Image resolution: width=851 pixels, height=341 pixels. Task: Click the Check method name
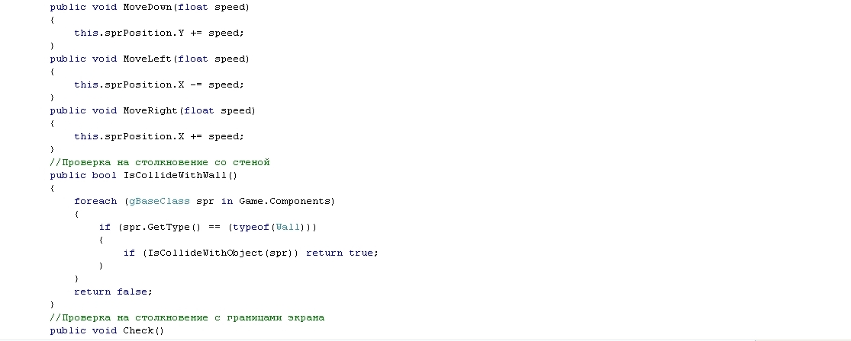point(138,330)
